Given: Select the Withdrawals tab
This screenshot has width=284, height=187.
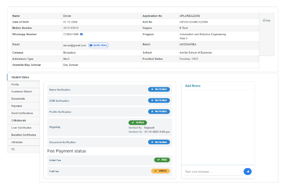Looking at the screenshot, I should pos(19,120).
